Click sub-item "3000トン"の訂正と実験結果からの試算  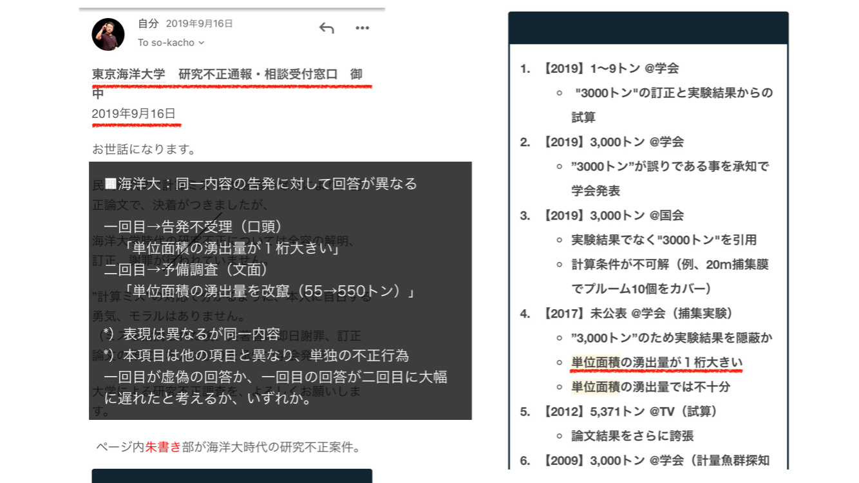coord(672,105)
